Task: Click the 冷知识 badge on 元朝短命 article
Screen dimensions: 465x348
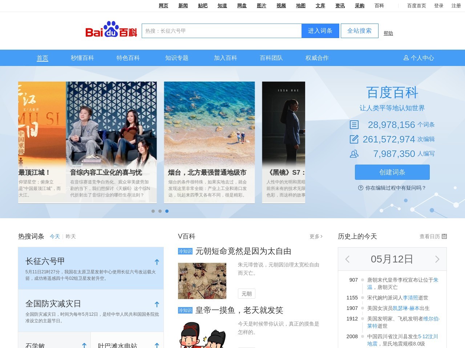Action: pyautogui.click(x=185, y=251)
